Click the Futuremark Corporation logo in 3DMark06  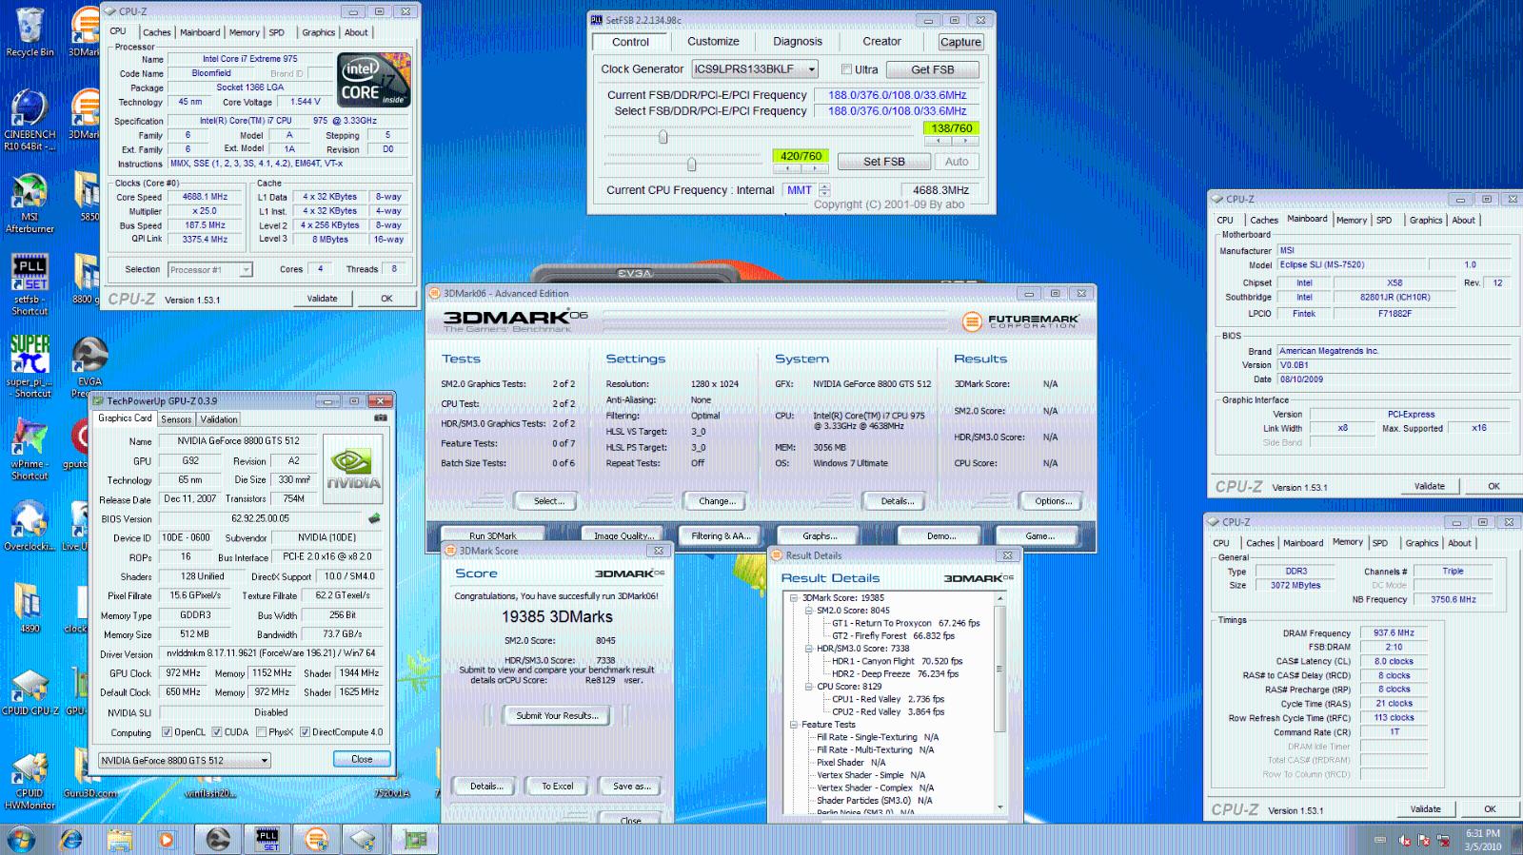(x=1019, y=321)
